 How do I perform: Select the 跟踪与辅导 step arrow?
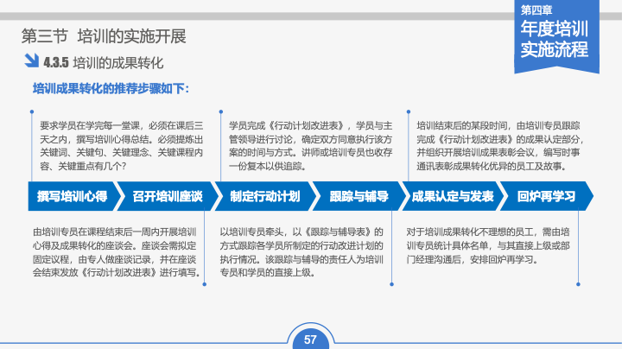click(x=359, y=196)
